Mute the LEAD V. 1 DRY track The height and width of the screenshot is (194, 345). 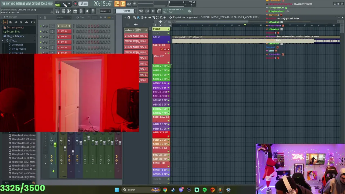click(168, 66)
